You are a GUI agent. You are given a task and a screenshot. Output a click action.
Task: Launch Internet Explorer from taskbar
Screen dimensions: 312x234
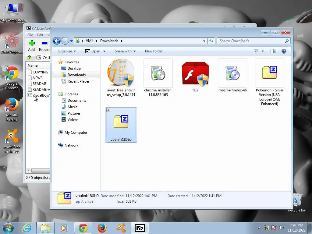click(x=27, y=228)
